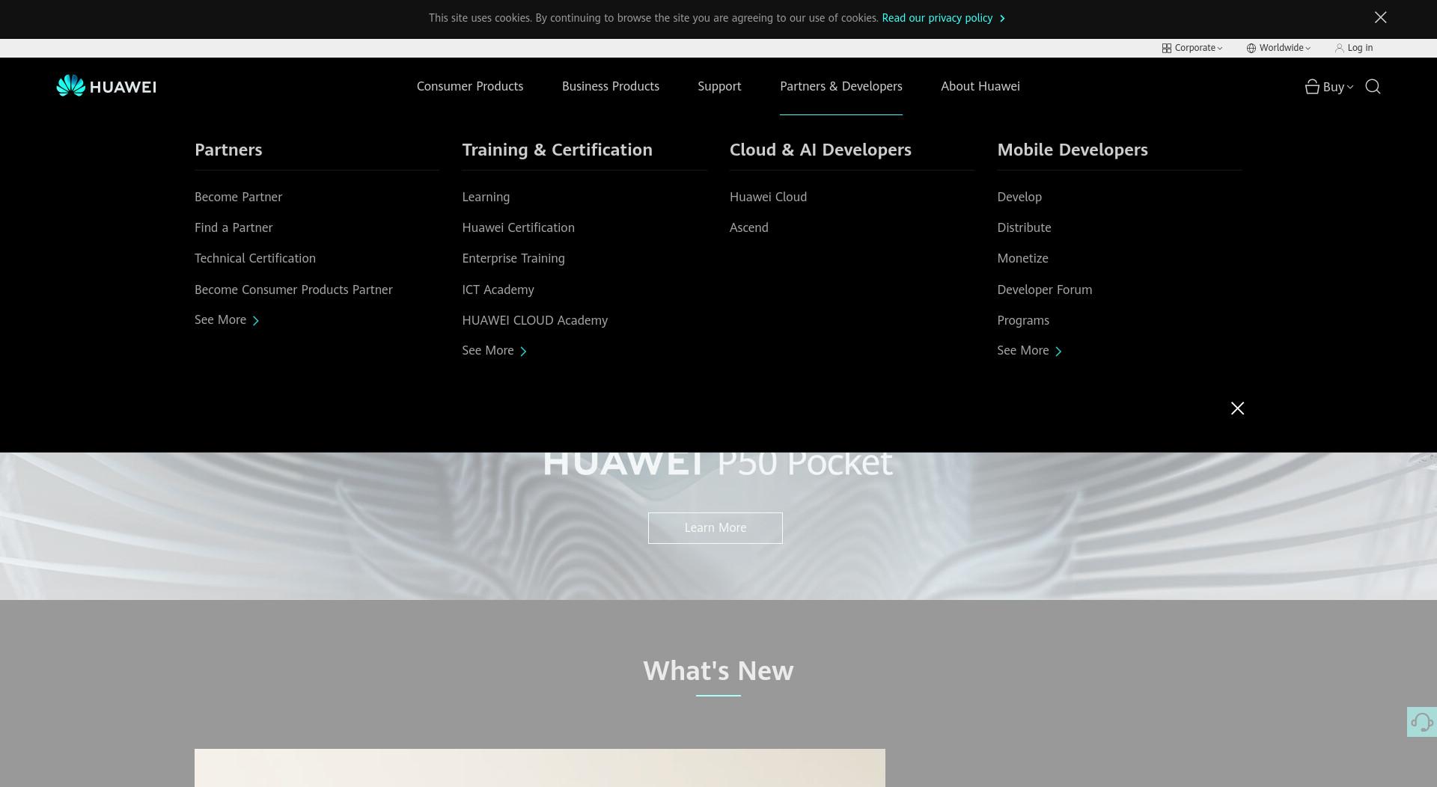1437x787 pixels.
Task: Read our privacy policy link
Action: tap(943, 18)
